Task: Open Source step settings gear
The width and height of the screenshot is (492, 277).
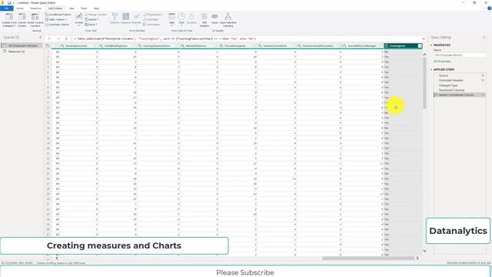Action: click(x=483, y=75)
